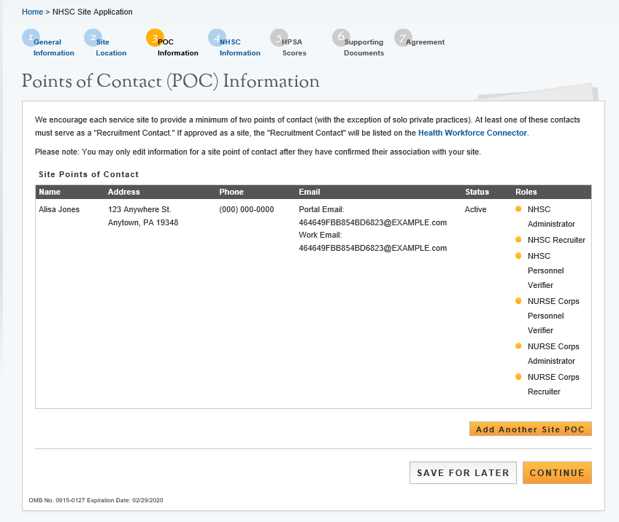Click Add Another Site POC button
The image size is (619, 522).
(530, 429)
